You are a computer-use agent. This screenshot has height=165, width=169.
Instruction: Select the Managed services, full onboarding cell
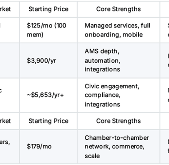[x=119, y=30]
